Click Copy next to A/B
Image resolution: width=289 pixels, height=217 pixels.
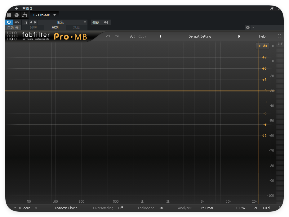(x=142, y=36)
